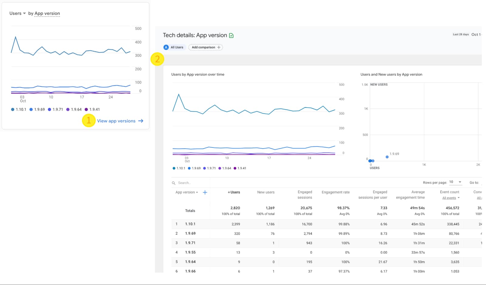Click the 1.9.69 scatter point

[387, 157]
